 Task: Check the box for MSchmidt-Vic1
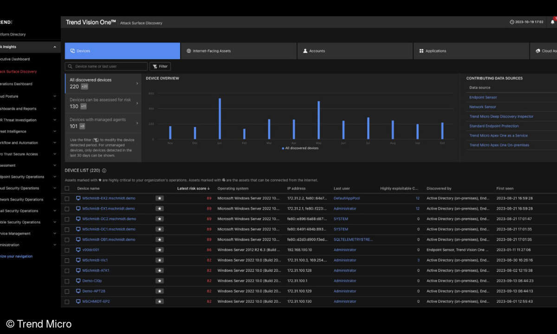67,260
